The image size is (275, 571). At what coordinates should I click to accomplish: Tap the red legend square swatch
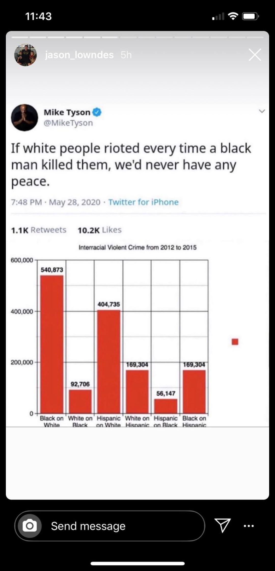click(x=235, y=342)
